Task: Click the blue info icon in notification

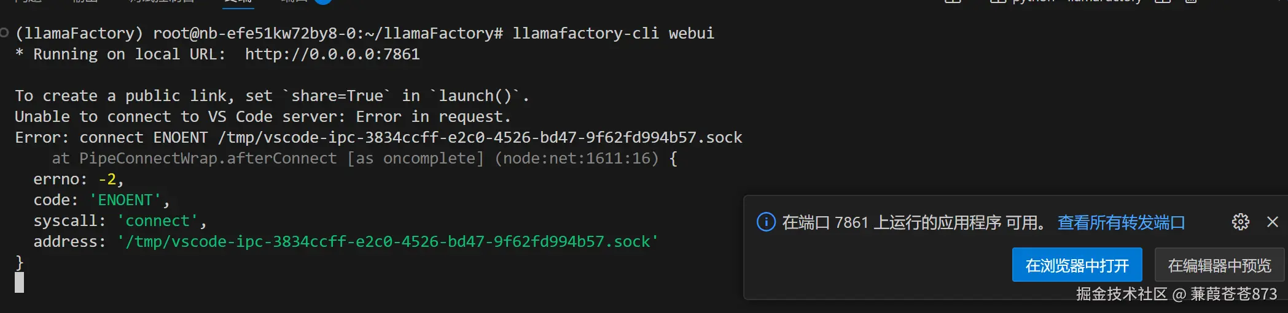Action: tap(766, 222)
